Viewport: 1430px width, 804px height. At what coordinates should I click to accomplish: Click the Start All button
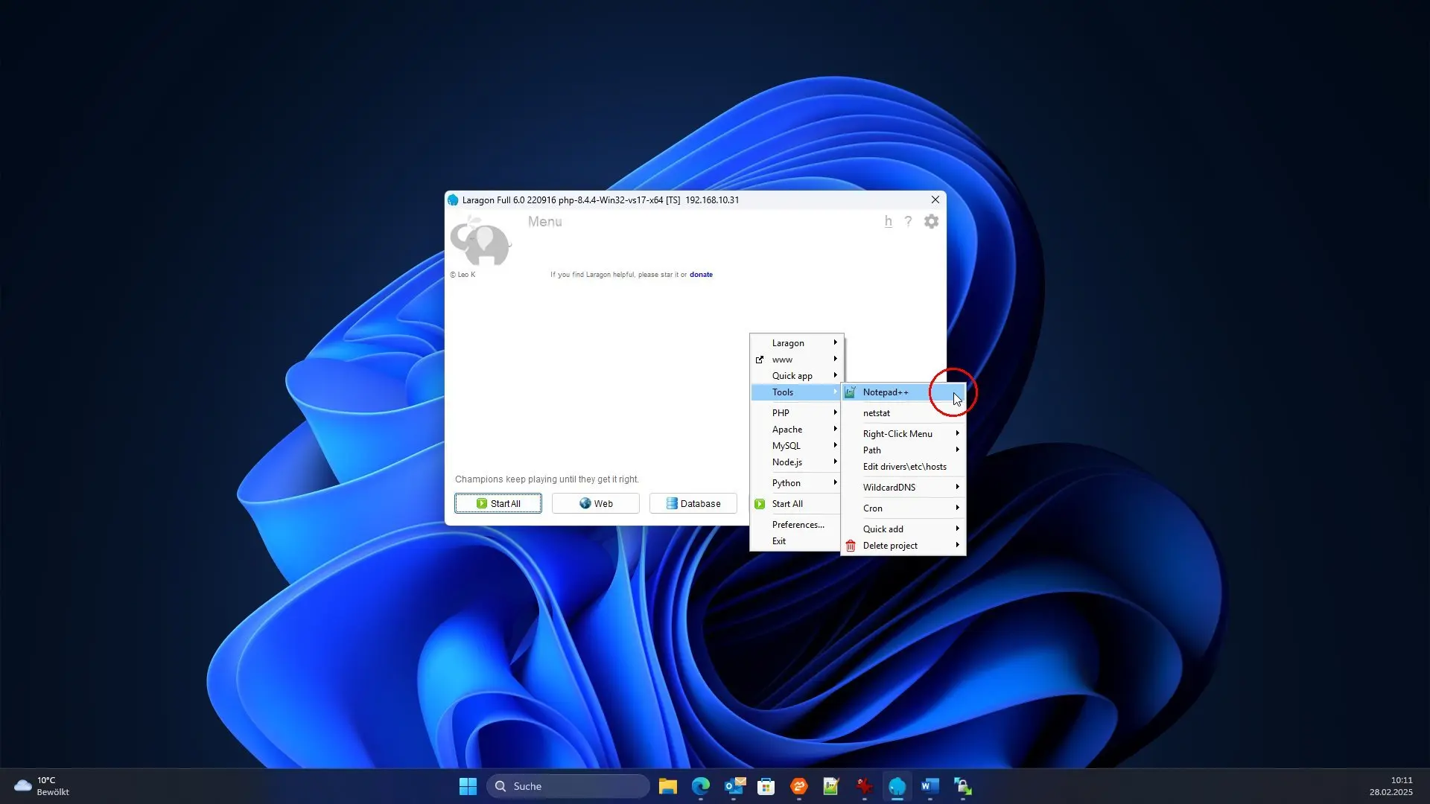pyautogui.click(x=498, y=504)
